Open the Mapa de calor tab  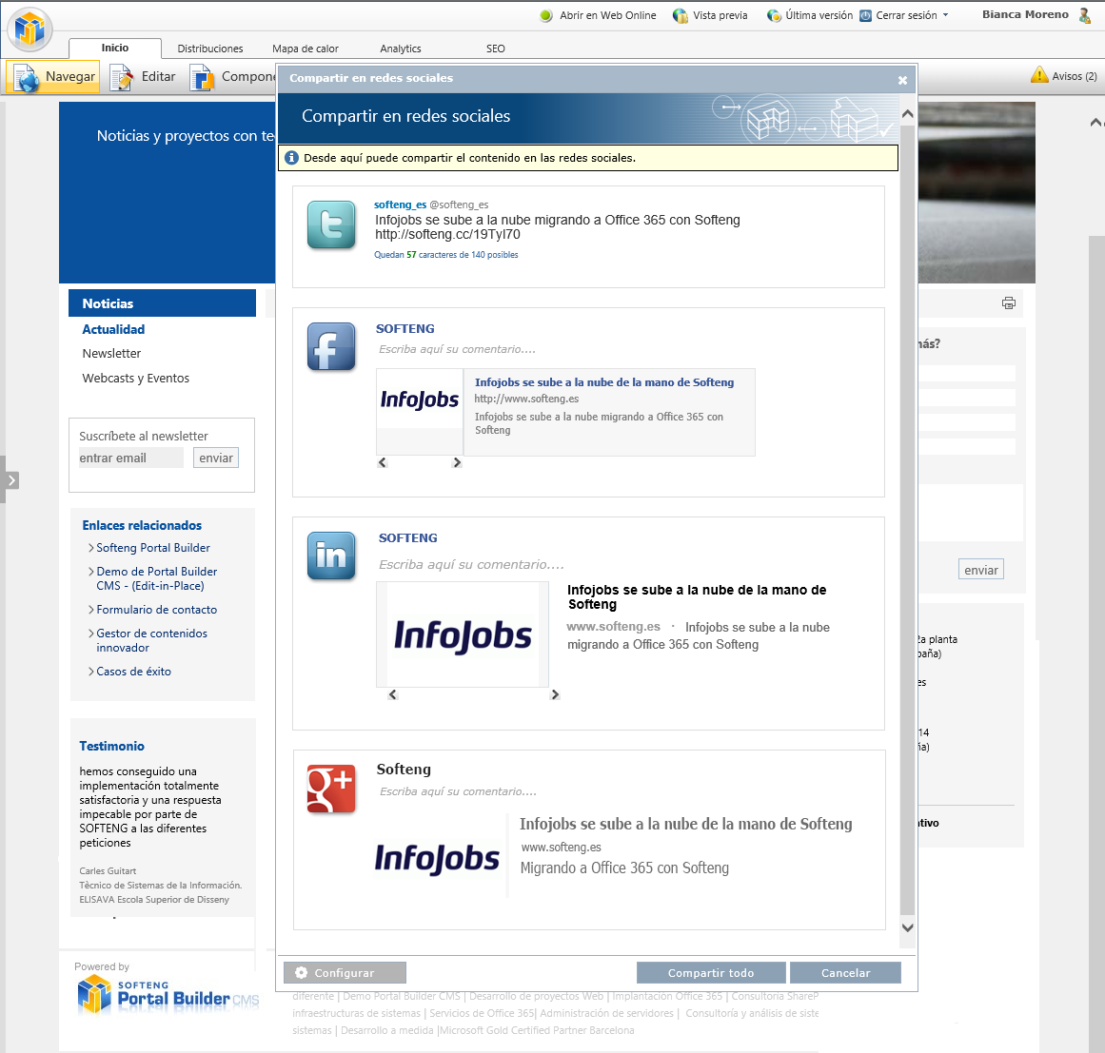pyautogui.click(x=305, y=49)
